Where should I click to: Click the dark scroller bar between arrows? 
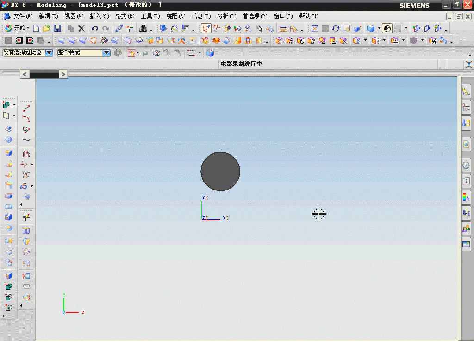coord(44,74)
